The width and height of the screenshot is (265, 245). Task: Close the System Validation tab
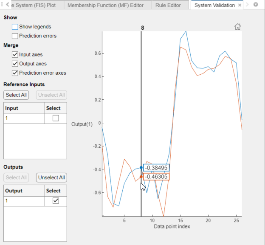[x=240, y=6]
